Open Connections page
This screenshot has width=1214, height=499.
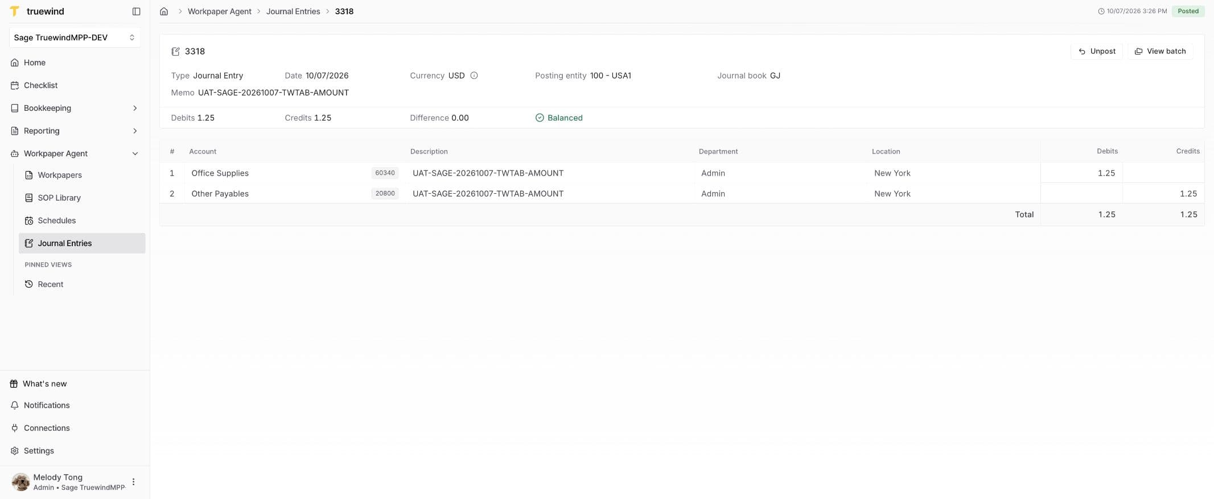pyautogui.click(x=47, y=428)
